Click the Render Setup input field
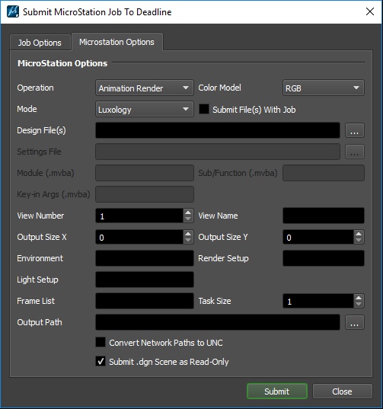The image size is (383, 409). coord(324,258)
